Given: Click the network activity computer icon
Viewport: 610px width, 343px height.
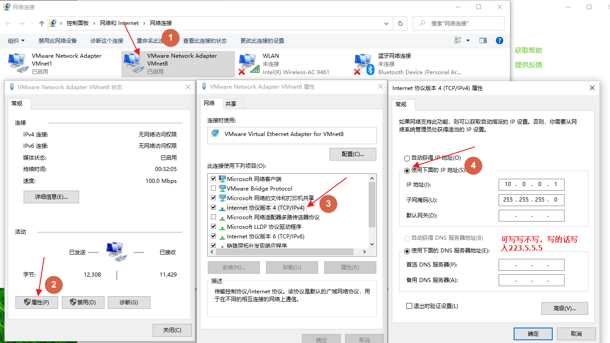Looking at the screenshot, I should pos(116,252).
